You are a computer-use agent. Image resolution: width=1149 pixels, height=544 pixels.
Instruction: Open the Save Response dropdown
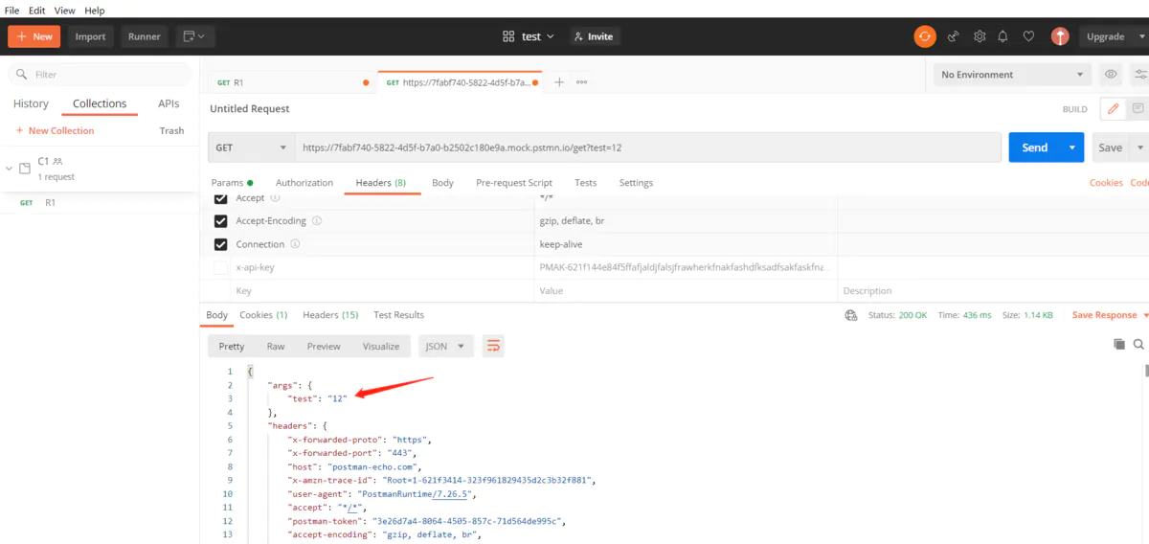pos(1110,315)
